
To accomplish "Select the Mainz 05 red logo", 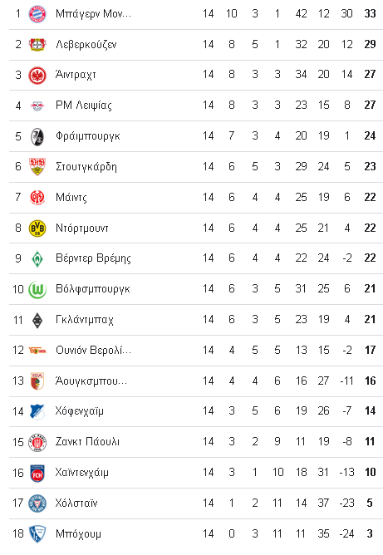I will (37, 197).
